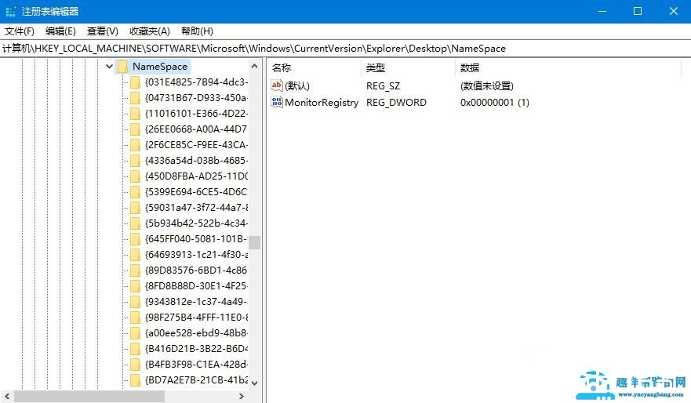Click the tree horizontal scrollbar thumb

pyautogui.click(x=89, y=397)
